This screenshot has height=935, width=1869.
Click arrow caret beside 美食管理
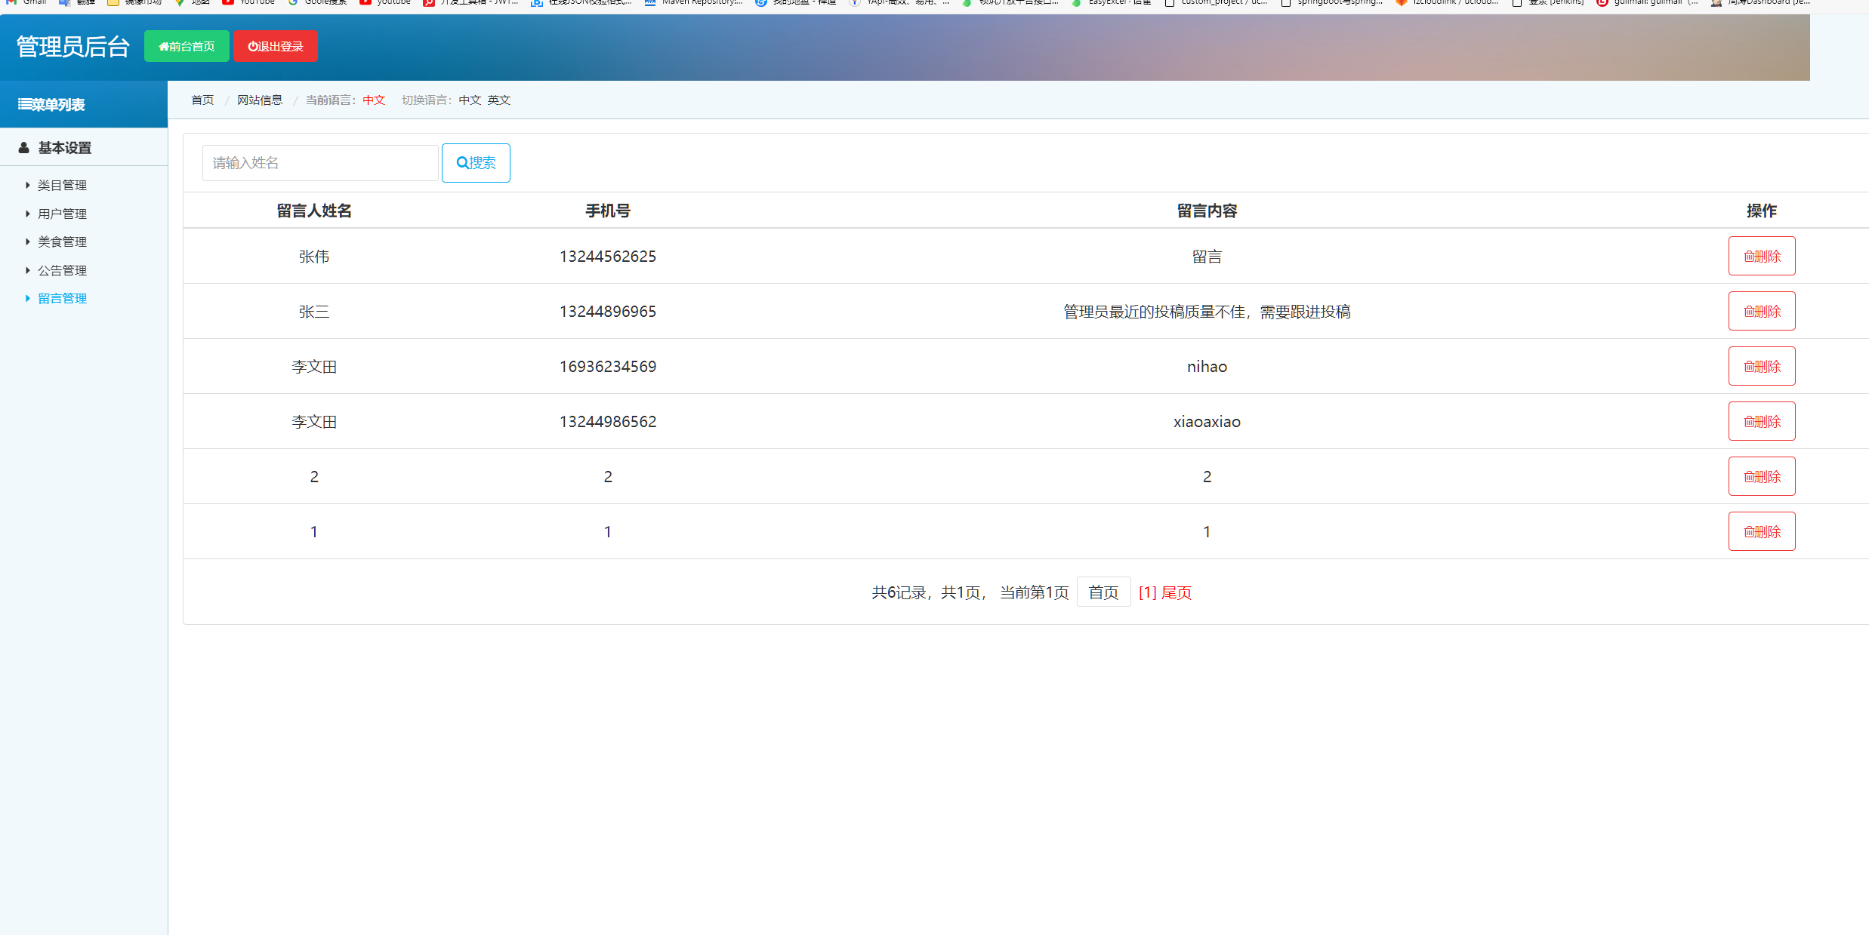pos(28,241)
